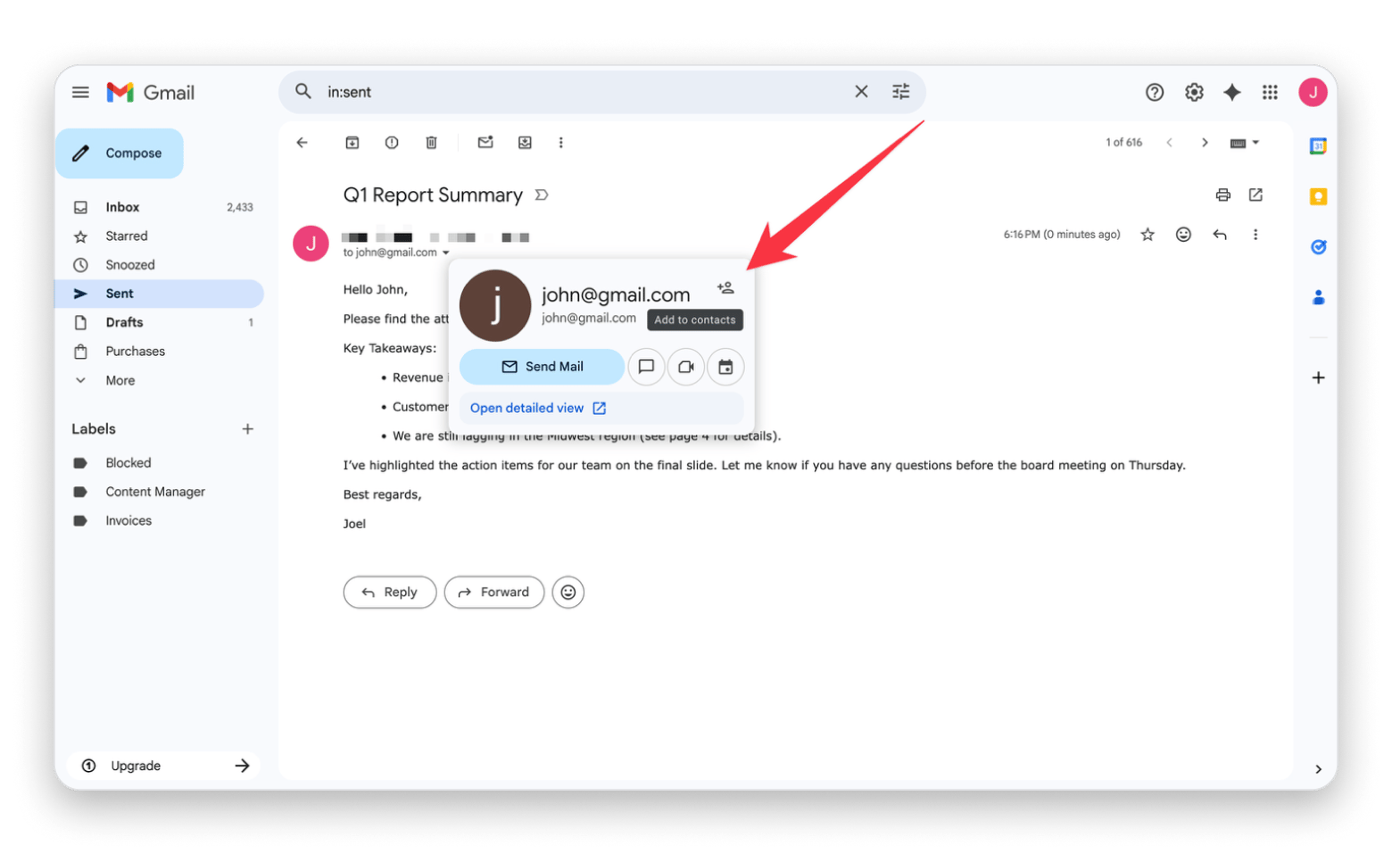Toggle the main menu hamburger
This screenshot has height=862, width=1392.
(x=80, y=92)
